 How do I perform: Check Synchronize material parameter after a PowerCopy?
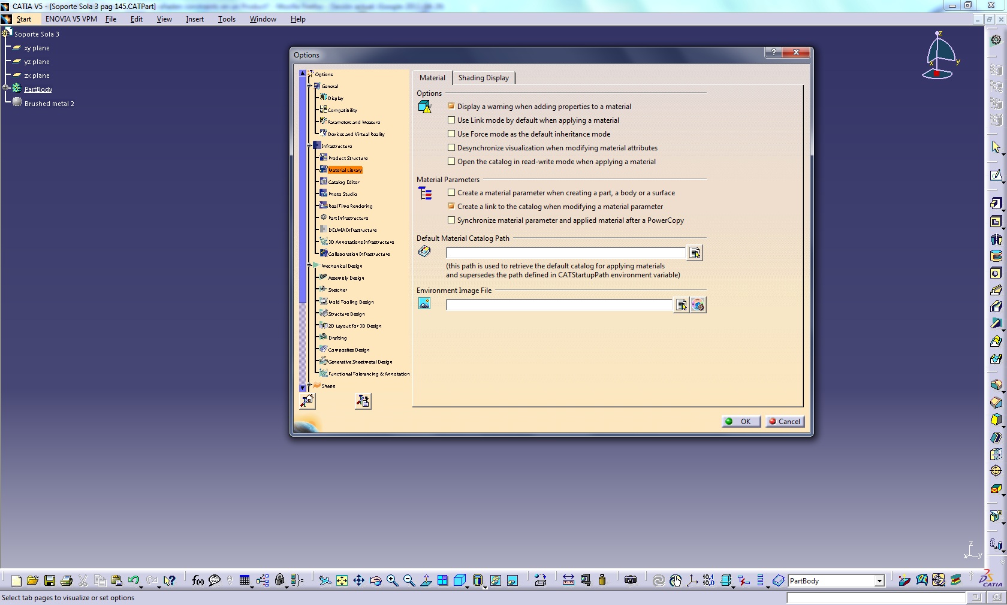[451, 220]
